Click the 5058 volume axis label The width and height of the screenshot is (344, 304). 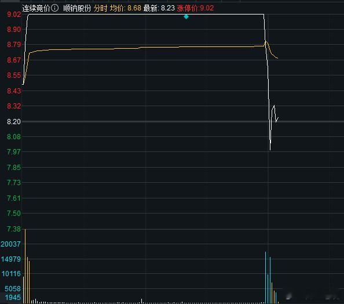click(13, 288)
